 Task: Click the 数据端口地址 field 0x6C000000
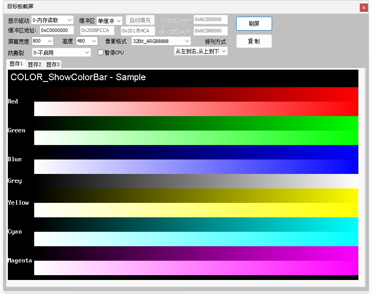211,19
